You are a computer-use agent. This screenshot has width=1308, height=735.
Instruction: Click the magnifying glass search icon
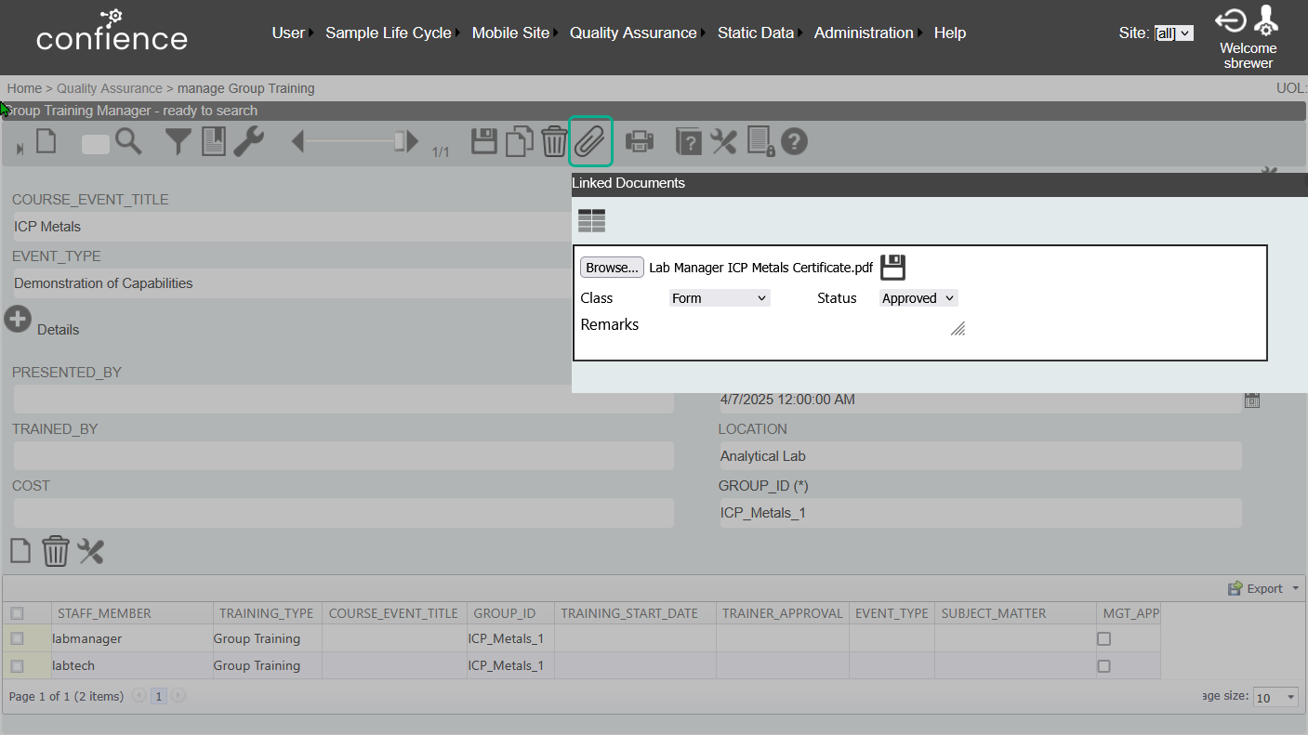point(128,141)
